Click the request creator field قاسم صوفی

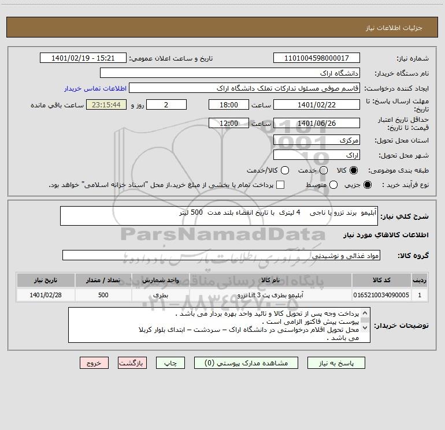click(244, 88)
